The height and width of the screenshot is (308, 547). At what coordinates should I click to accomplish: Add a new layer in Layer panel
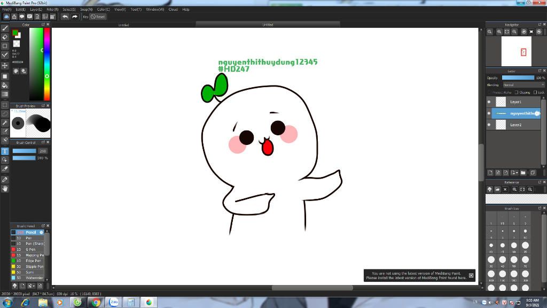490,173
